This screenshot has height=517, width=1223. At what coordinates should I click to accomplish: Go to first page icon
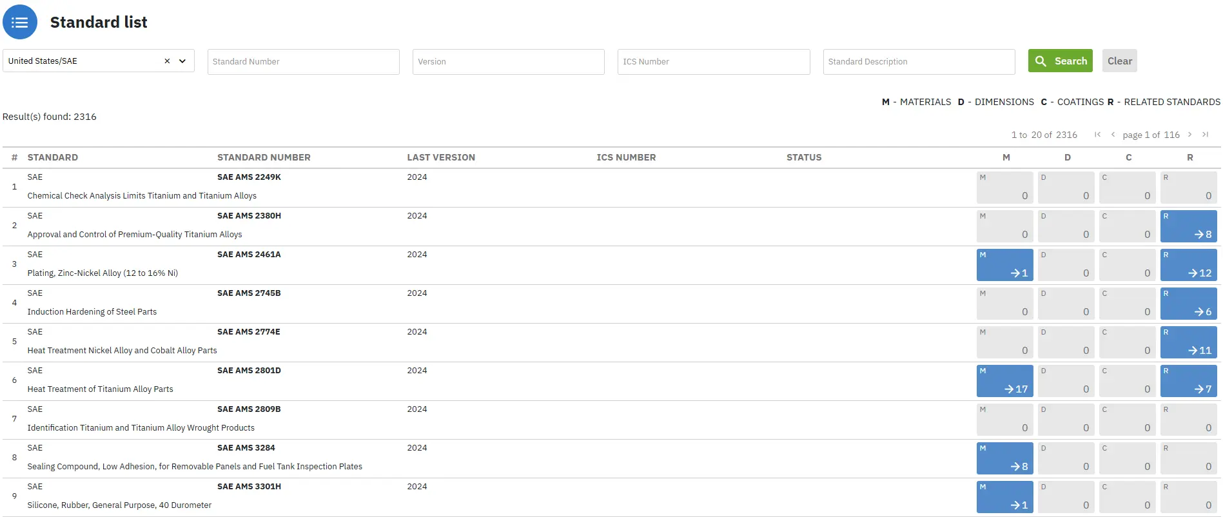click(x=1097, y=135)
